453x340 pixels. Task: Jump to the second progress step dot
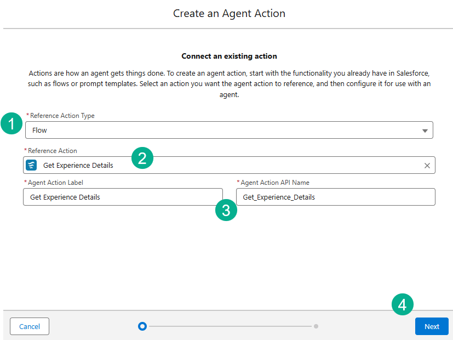tap(316, 326)
